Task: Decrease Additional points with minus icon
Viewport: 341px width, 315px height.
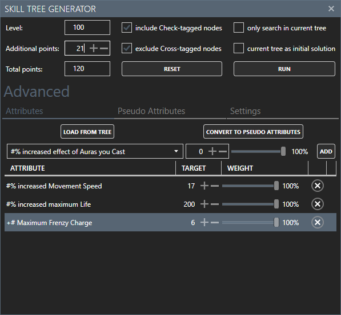Action: click(x=104, y=48)
